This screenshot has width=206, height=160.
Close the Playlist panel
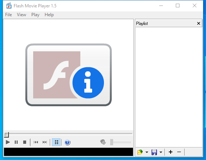tap(199, 24)
